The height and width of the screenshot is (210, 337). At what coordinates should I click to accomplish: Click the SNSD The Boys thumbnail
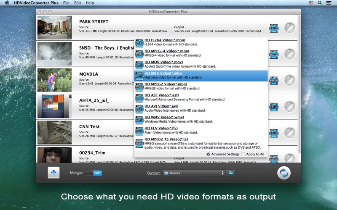coord(54,54)
